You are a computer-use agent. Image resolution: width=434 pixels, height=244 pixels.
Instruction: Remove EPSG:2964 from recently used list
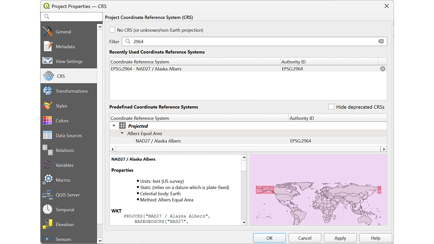(383, 69)
